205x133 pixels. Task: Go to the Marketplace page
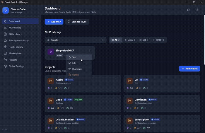click(20, 53)
